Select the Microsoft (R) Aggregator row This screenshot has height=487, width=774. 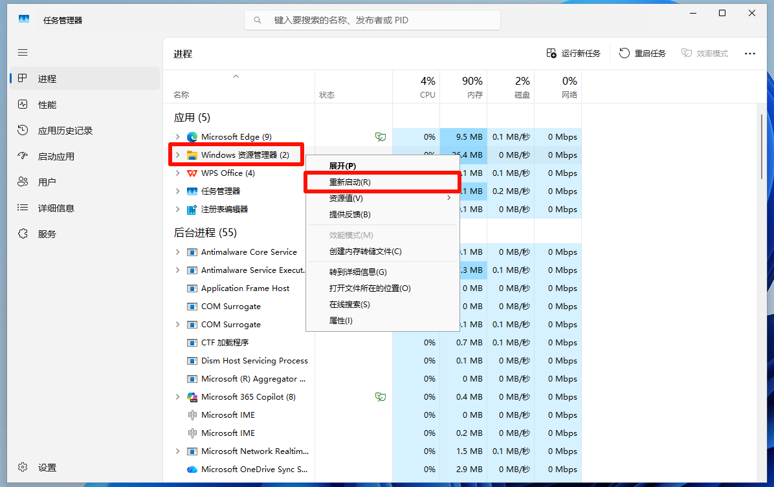click(x=239, y=379)
